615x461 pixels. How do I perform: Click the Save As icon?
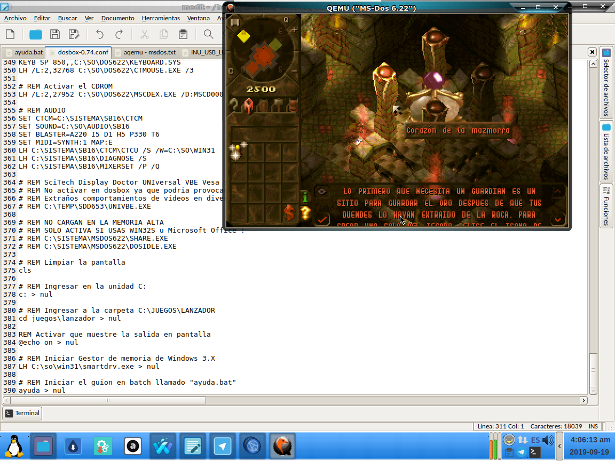coord(74,35)
